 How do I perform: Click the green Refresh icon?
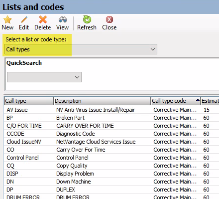(87, 19)
